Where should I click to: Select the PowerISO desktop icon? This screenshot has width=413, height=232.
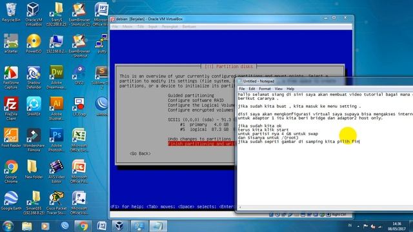34,43
